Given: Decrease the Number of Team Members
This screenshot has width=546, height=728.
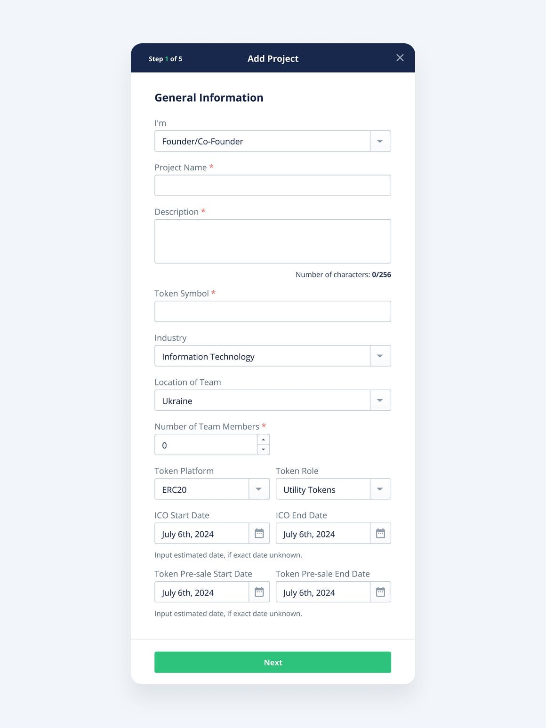Looking at the screenshot, I should point(263,449).
